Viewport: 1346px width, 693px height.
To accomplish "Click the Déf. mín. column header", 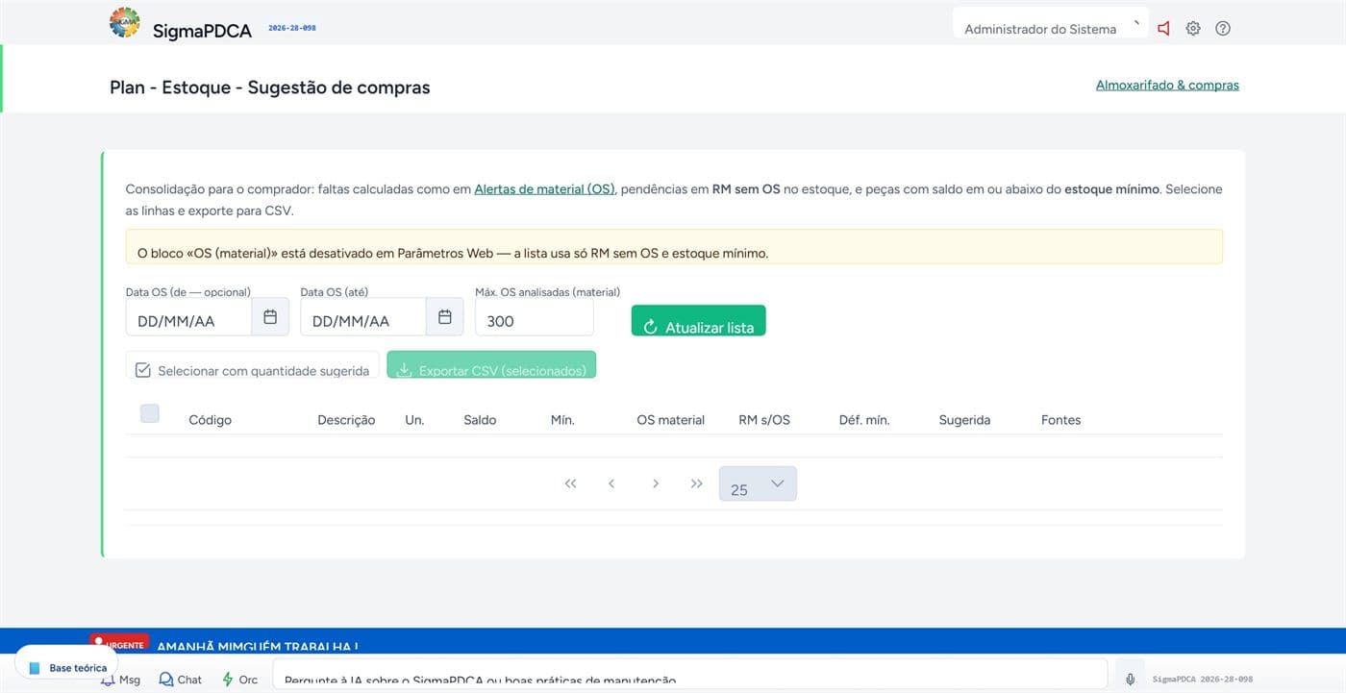I will 864,420.
